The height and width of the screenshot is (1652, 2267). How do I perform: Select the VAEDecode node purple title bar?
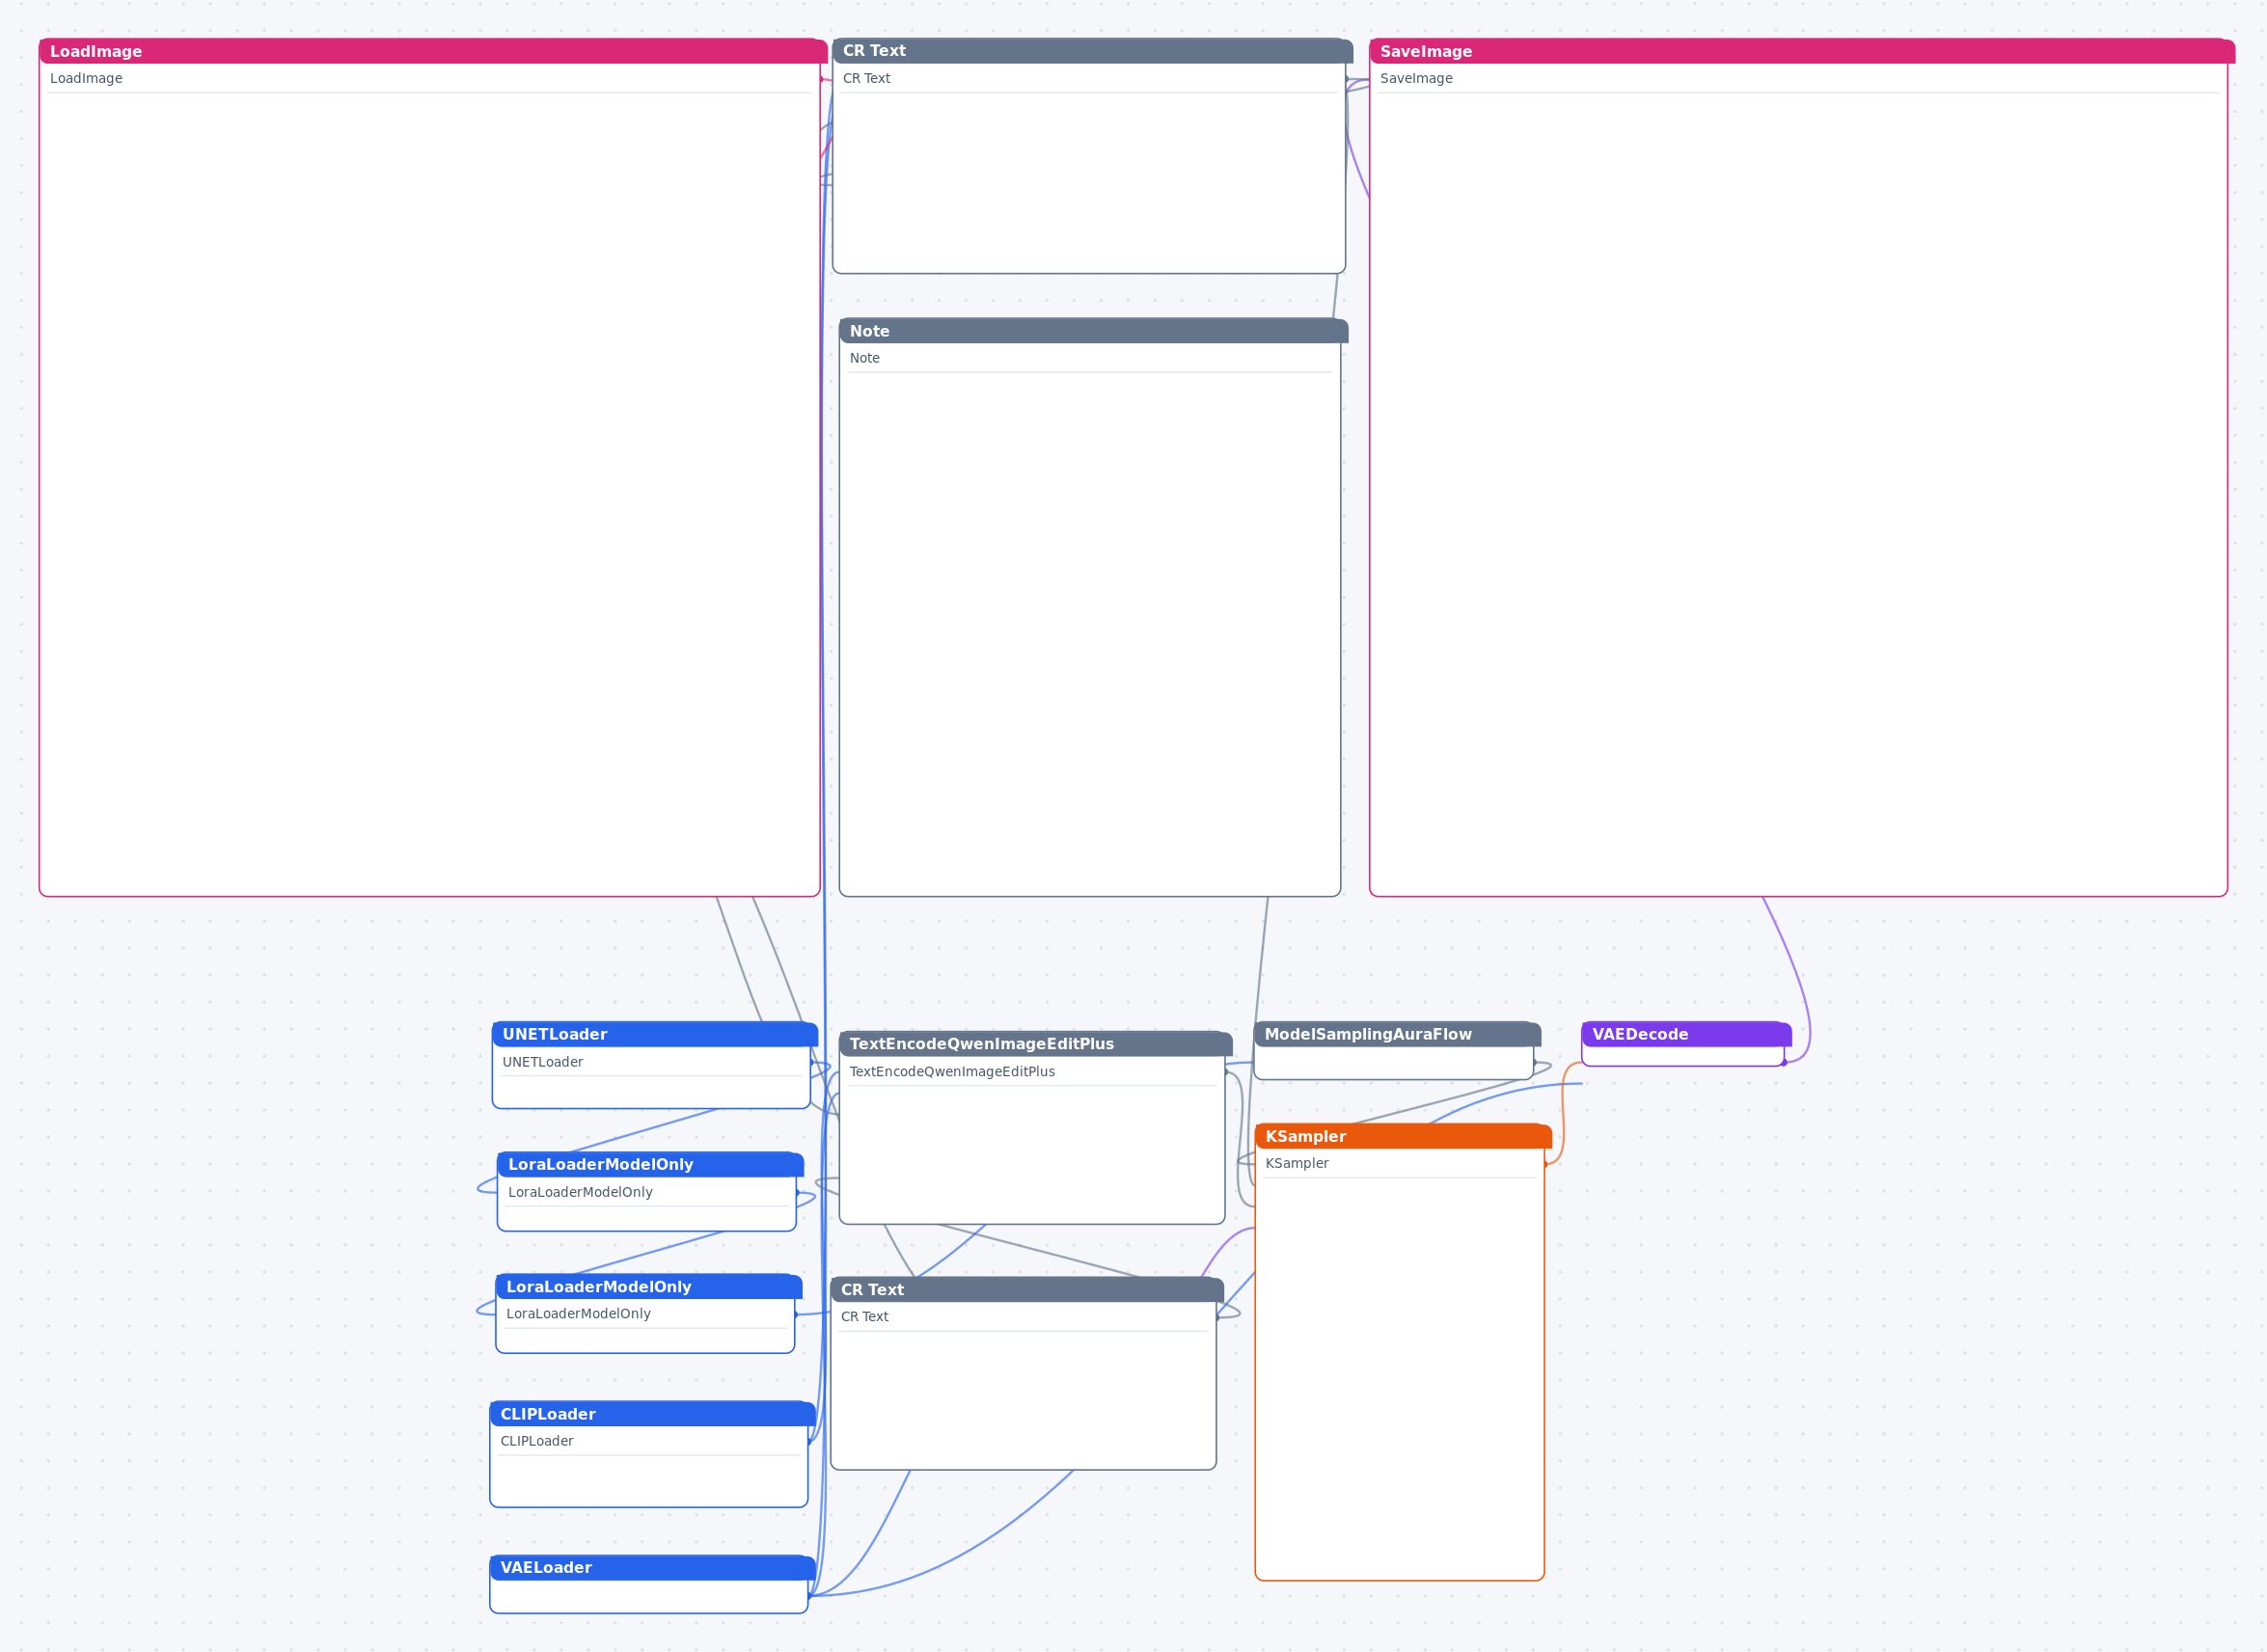(x=1686, y=1034)
